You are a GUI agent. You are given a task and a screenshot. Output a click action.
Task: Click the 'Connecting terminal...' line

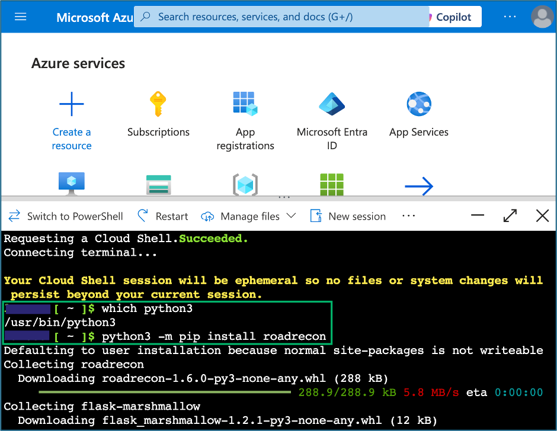pos(80,252)
